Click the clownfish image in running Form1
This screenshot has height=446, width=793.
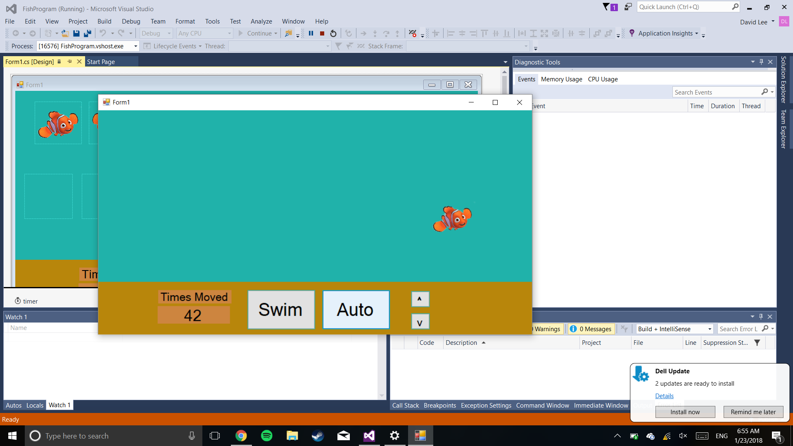pyautogui.click(x=452, y=219)
